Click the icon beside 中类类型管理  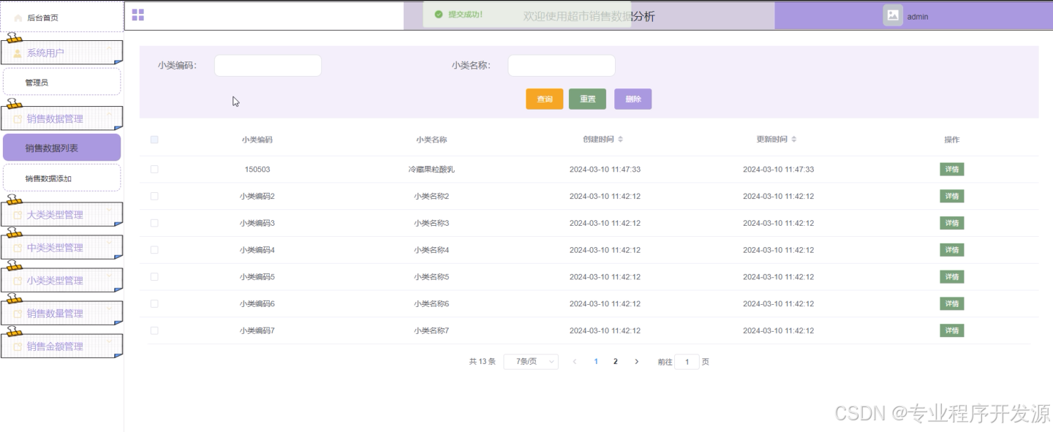18,248
